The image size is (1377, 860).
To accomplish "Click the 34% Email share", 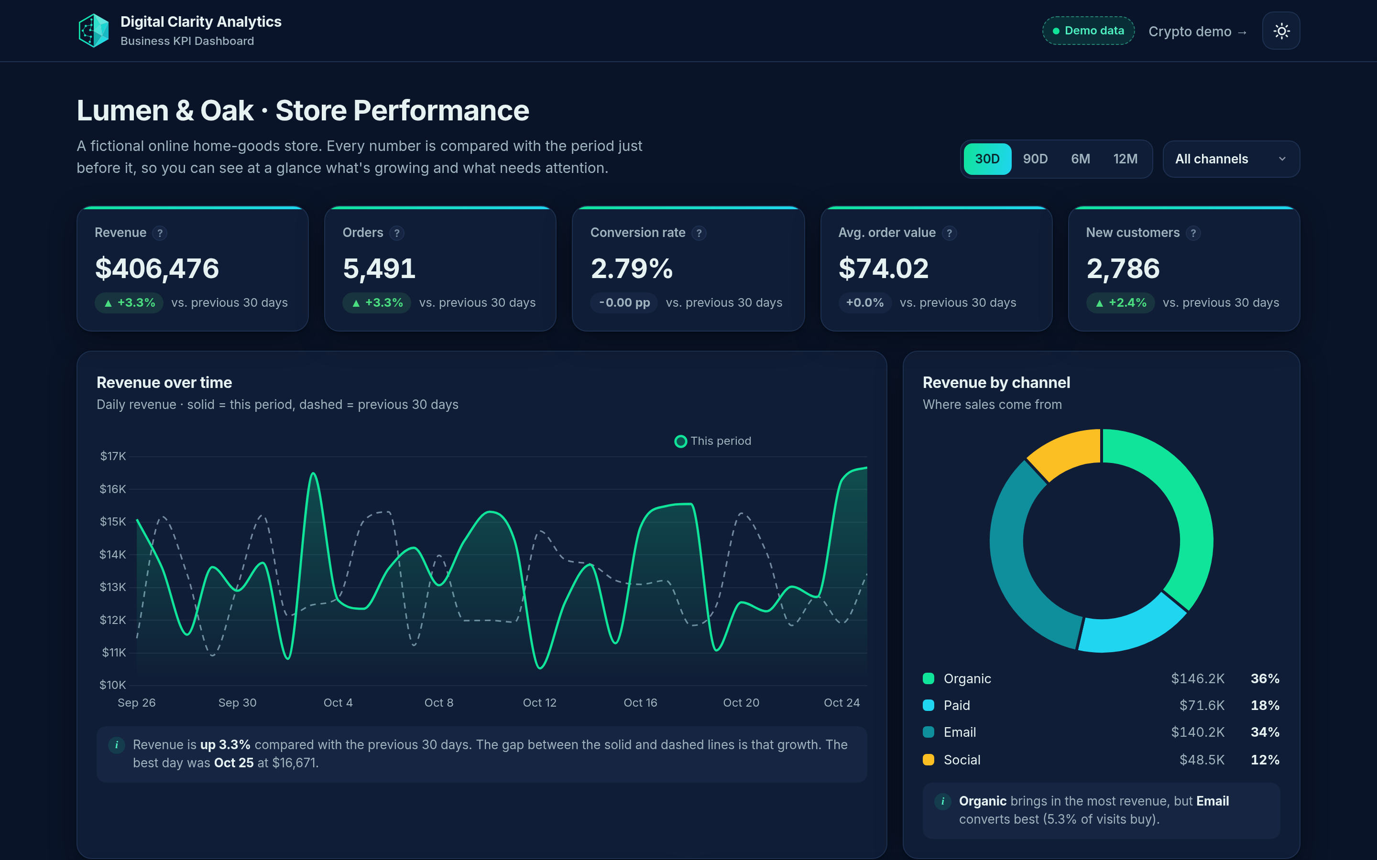I will click(1265, 732).
